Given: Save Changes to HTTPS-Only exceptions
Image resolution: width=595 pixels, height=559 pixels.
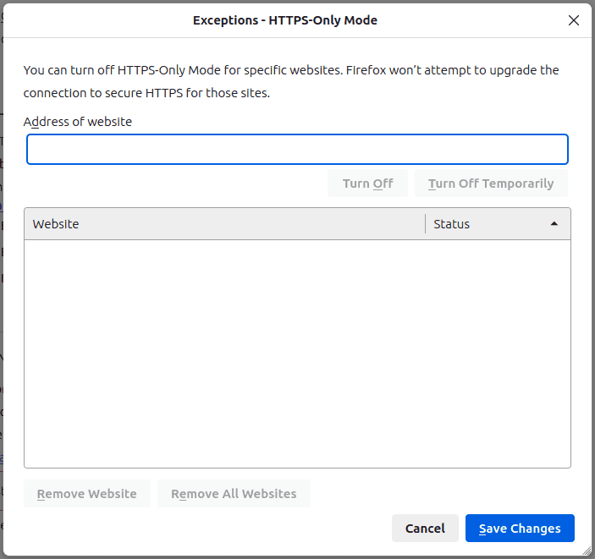Looking at the screenshot, I should pos(520,529).
